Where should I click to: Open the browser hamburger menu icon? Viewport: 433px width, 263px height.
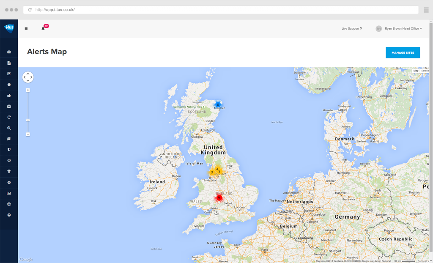[x=426, y=10]
